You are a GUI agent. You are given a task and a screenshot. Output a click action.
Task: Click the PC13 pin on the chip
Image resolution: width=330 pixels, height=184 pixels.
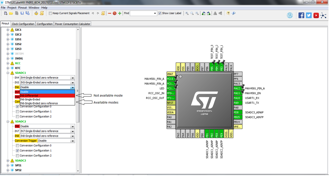pos(171,79)
